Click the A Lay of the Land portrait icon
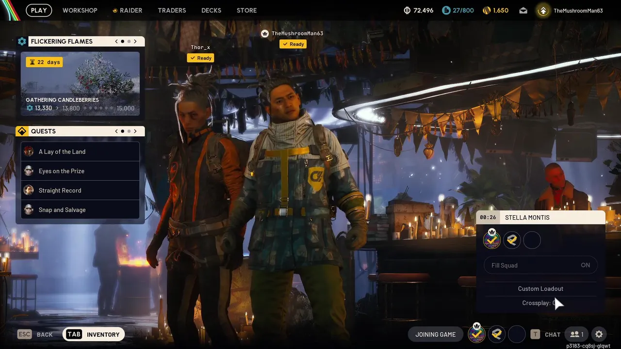 point(29,152)
